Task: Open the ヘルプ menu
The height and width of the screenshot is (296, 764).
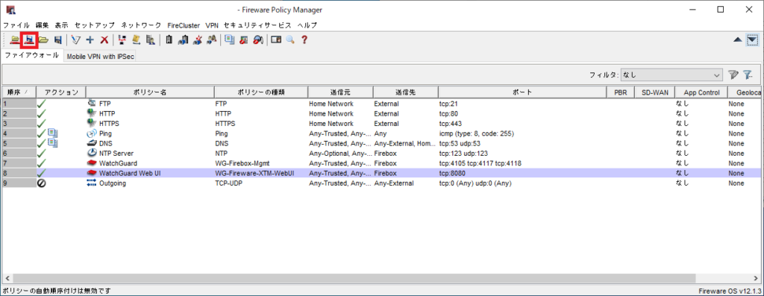Action: coord(307,25)
